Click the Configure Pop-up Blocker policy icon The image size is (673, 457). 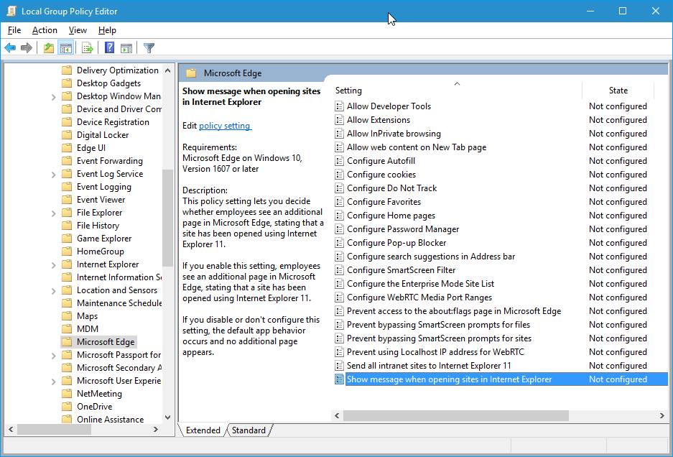339,243
